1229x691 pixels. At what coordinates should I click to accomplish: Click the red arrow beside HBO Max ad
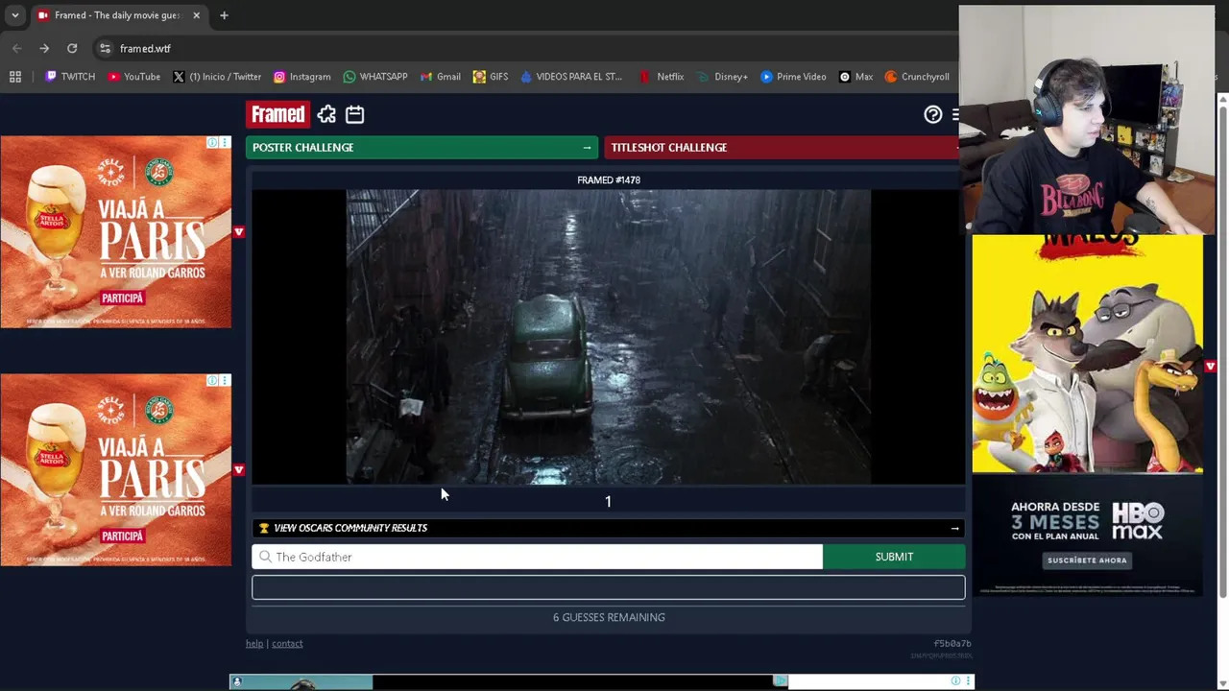coord(1211,367)
